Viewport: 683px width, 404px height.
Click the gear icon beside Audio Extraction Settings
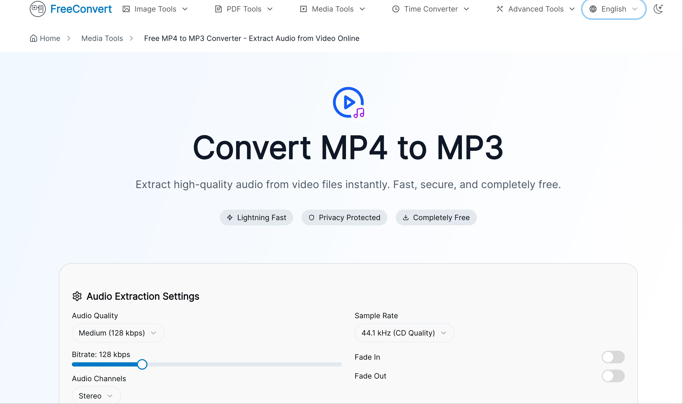coord(77,296)
